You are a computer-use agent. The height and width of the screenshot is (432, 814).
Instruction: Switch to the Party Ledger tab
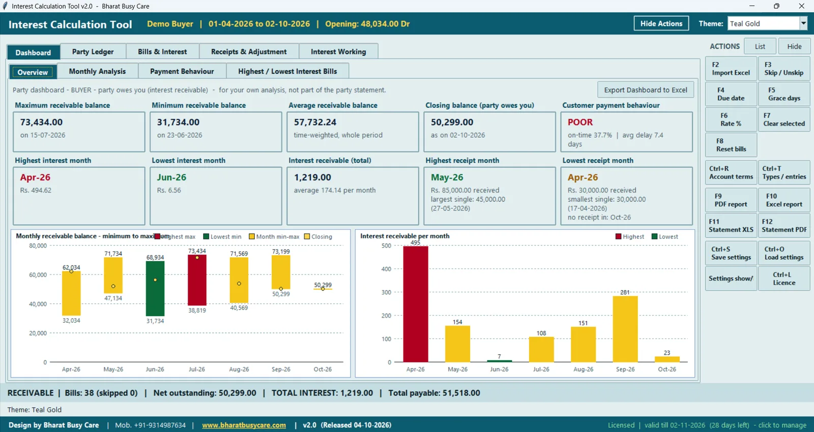tap(93, 52)
